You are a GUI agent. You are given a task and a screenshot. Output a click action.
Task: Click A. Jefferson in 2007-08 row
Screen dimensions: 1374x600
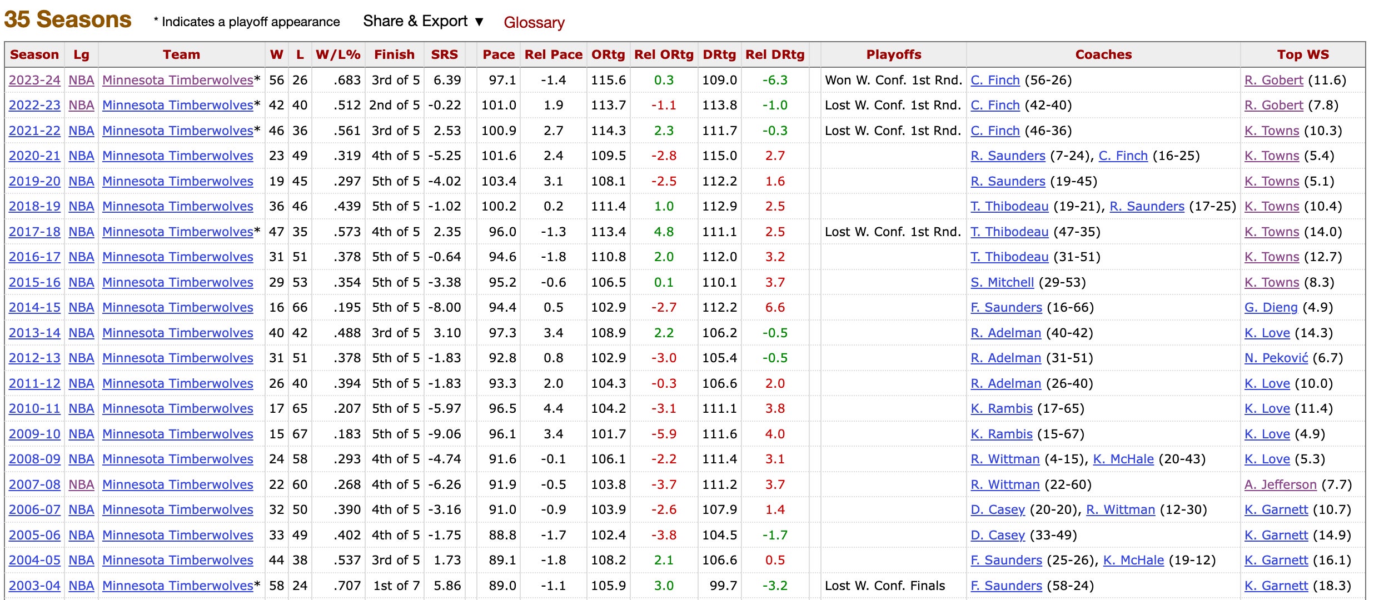click(x=1280, y=484)
